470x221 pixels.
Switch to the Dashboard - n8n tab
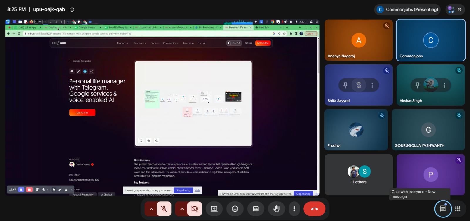tap(58, 28)
